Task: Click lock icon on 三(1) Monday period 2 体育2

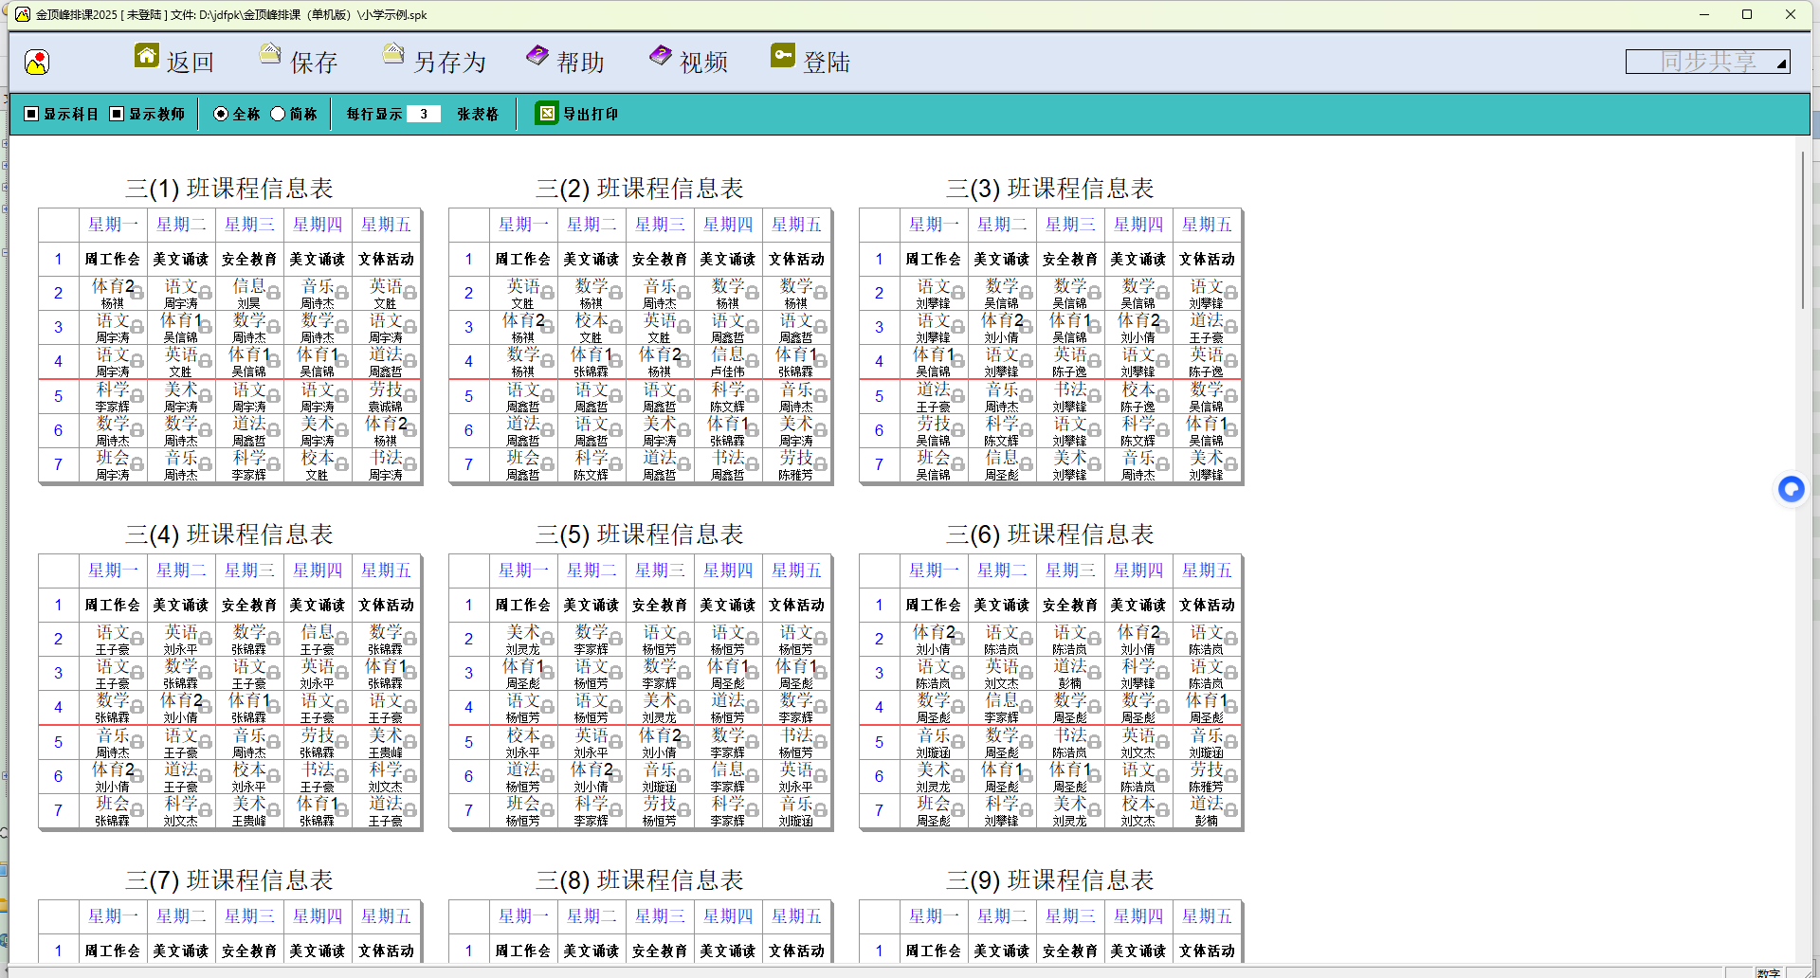Action: [x=137, y=293]
